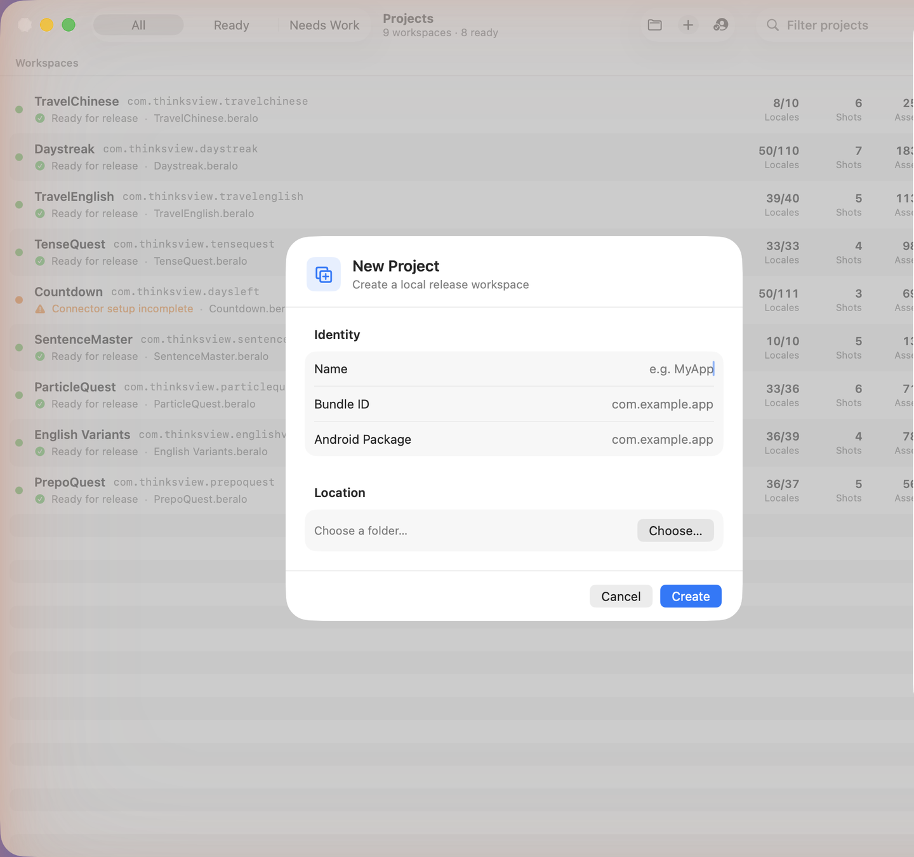Screen dimensions: 914x857
Task: Select the All filter tab
Action: [138, 25]
